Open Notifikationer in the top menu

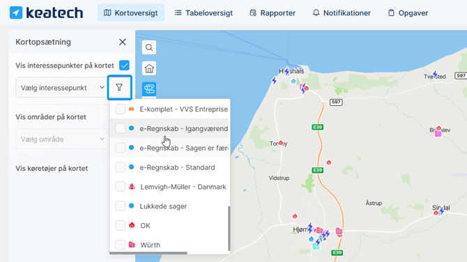[342, 13]
